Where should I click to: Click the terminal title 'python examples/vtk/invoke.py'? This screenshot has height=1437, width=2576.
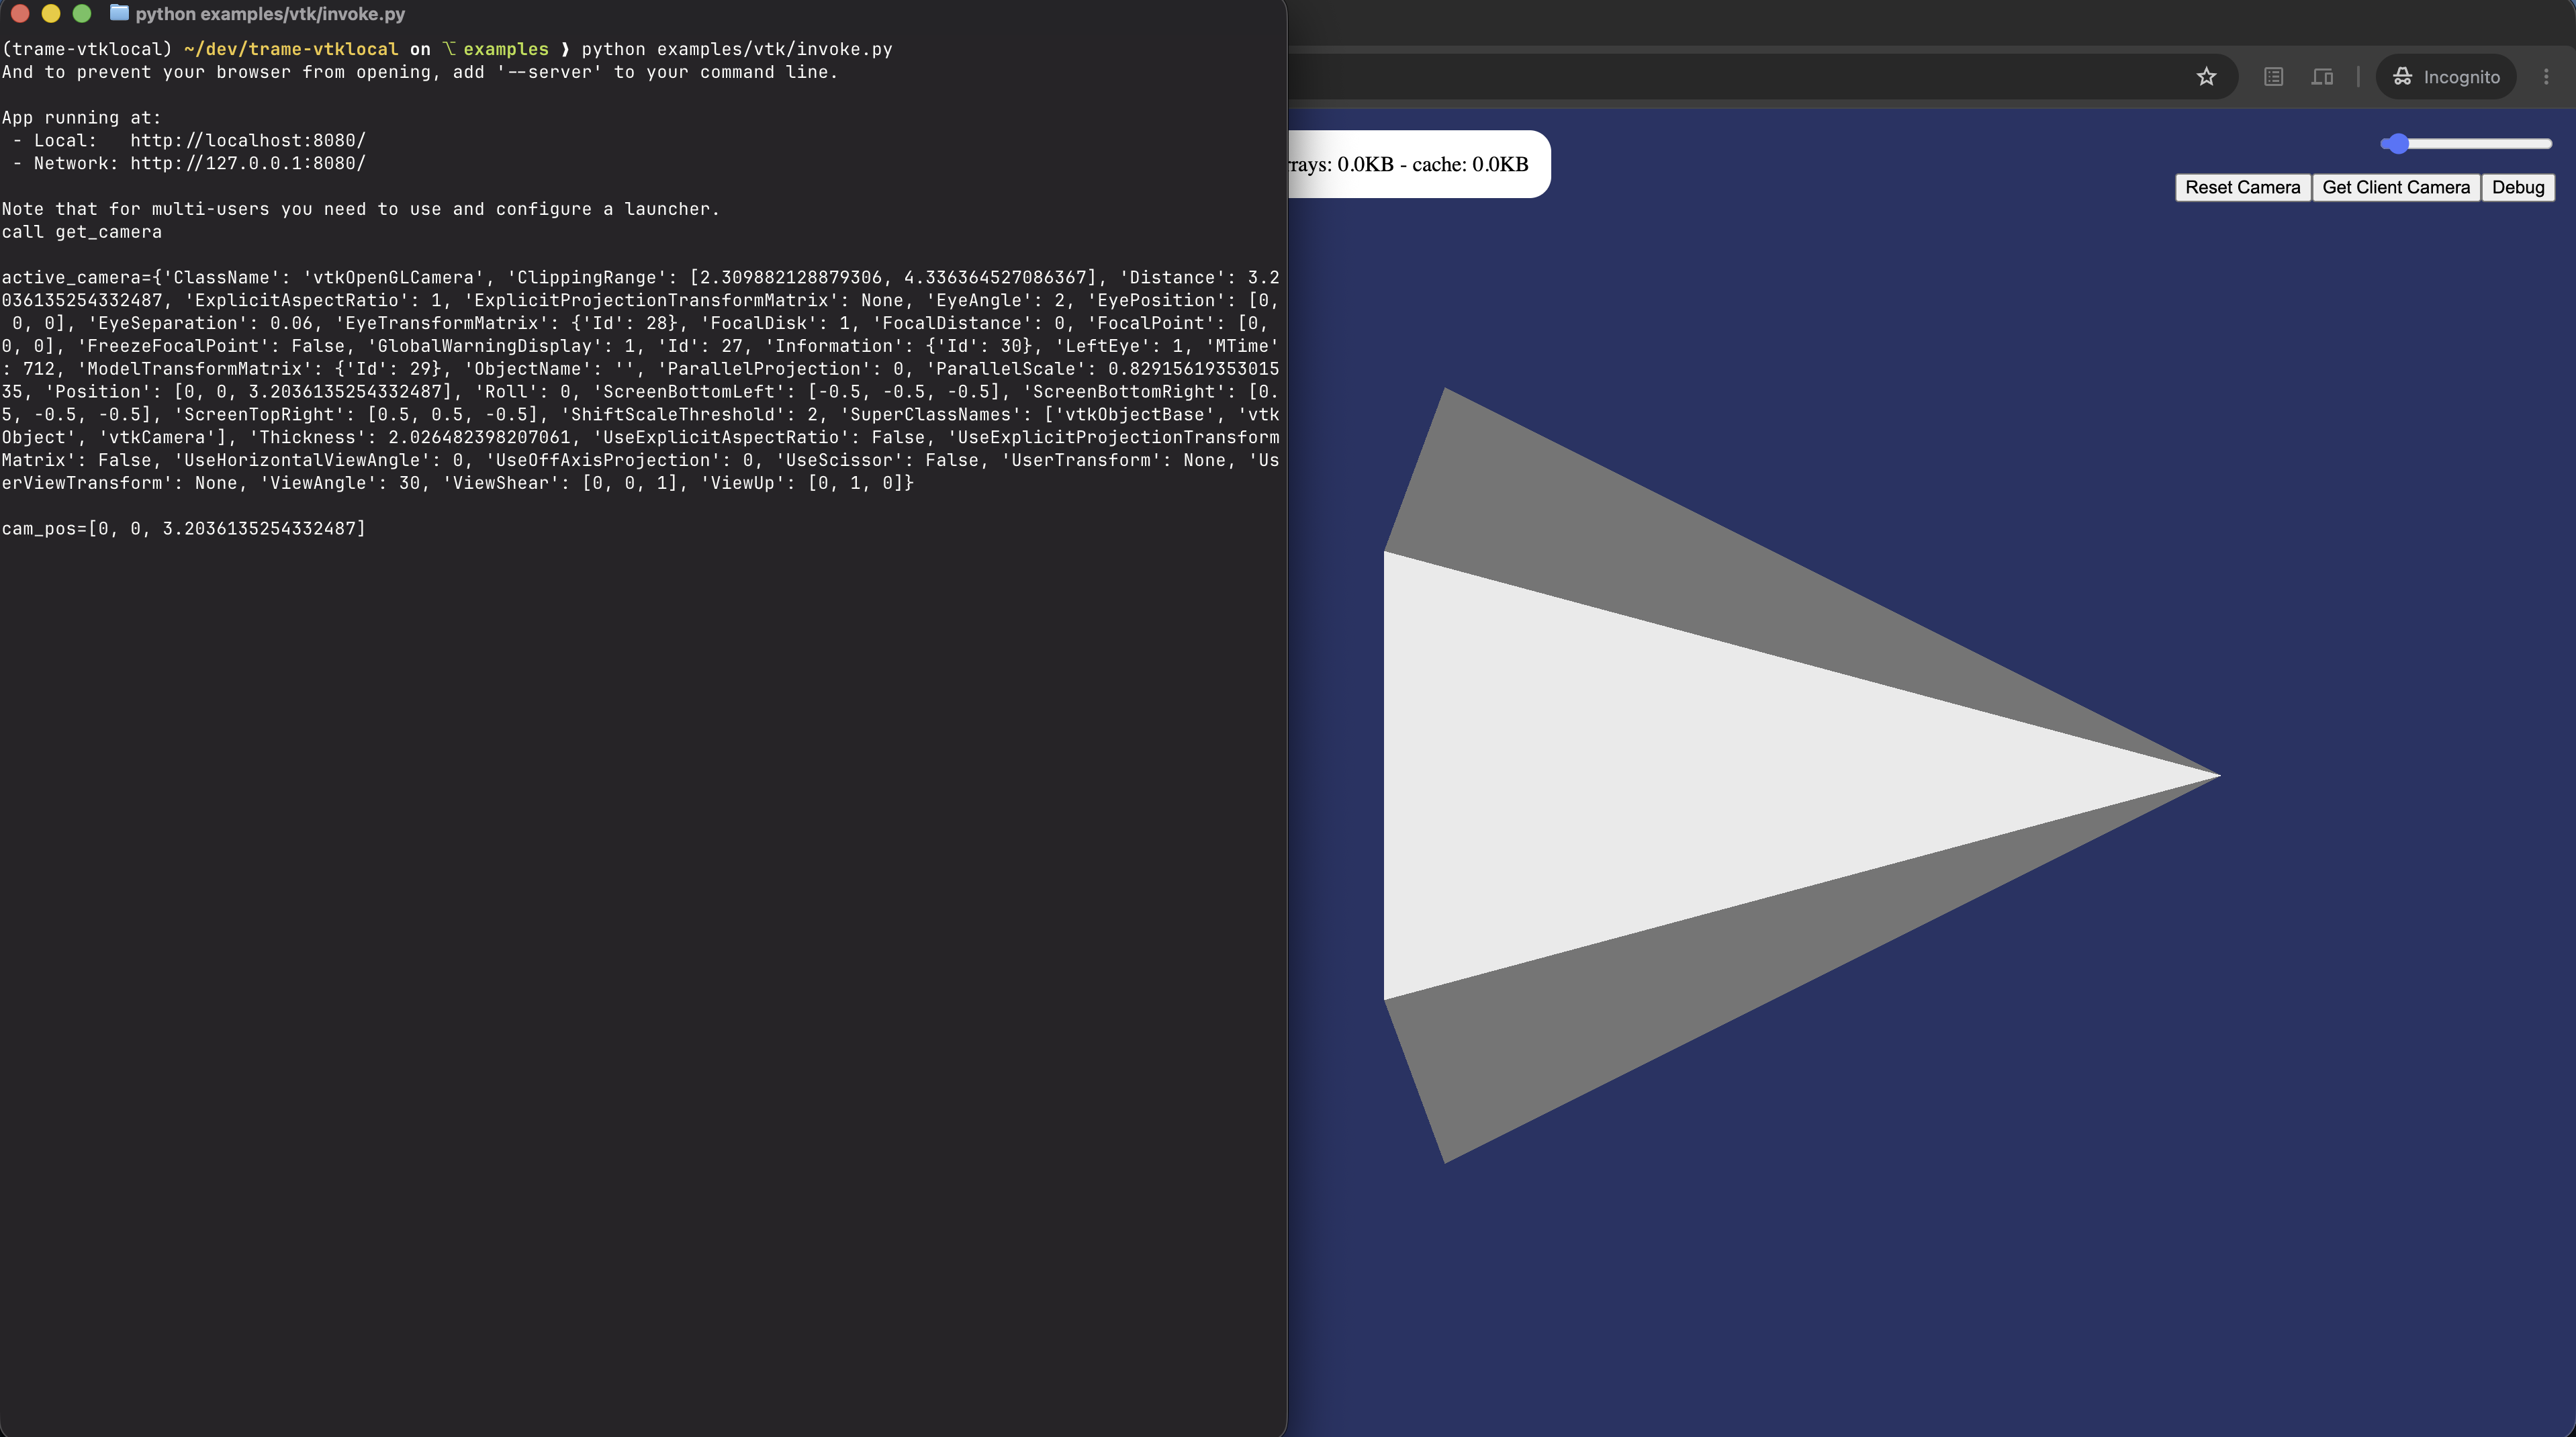270,14
